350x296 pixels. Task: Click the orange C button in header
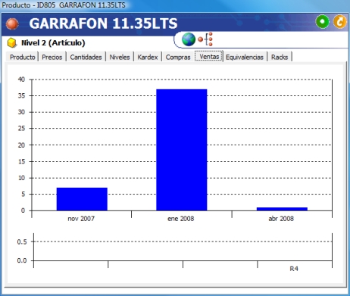pyautogui.click(x=339, y=22)
